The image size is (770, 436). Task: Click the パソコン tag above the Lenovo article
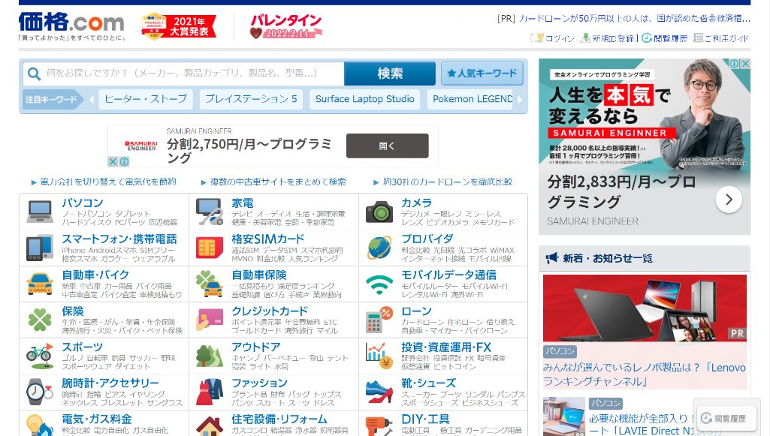560,351
